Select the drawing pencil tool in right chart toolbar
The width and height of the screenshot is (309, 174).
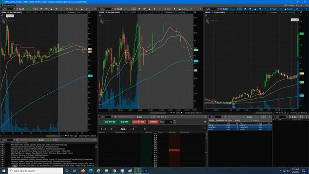pyautogui.click(x=281, y=9)
